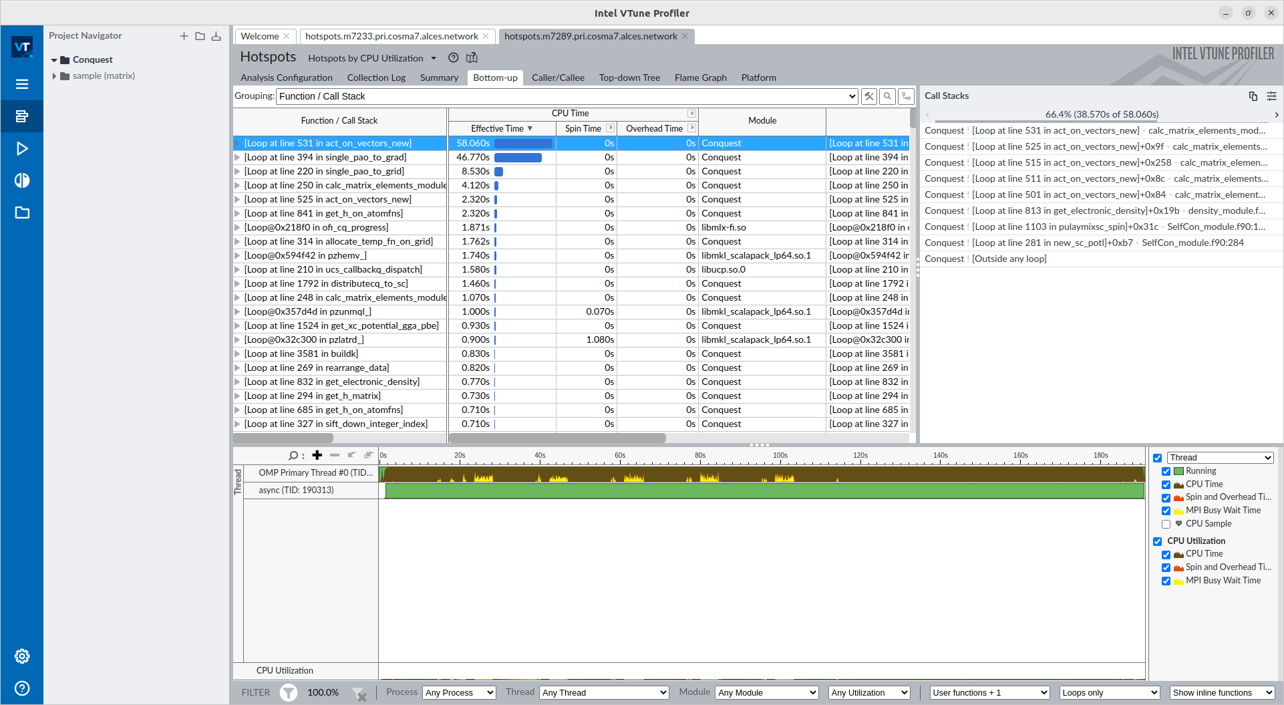
Task: Select the filter funnel icon in FILTER bar
Action: click(x=289, y=693)
